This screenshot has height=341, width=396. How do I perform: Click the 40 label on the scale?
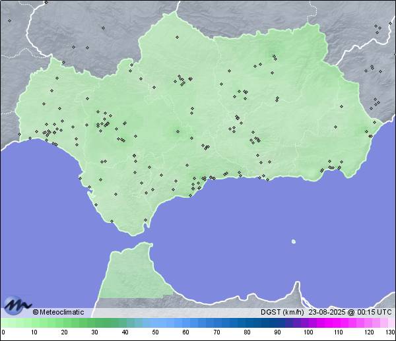125,332
